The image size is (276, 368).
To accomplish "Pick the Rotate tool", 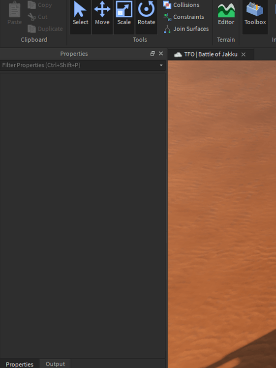I will (146, 16).
